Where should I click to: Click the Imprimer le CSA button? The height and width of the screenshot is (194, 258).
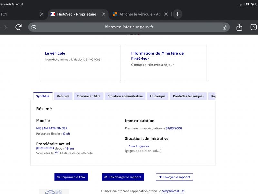pos(71,177)
